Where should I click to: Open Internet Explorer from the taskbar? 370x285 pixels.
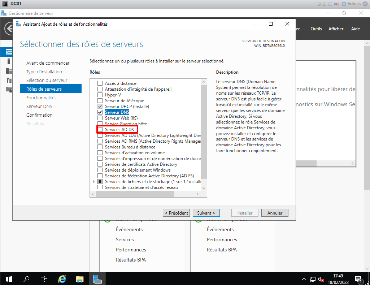(62, 279)
